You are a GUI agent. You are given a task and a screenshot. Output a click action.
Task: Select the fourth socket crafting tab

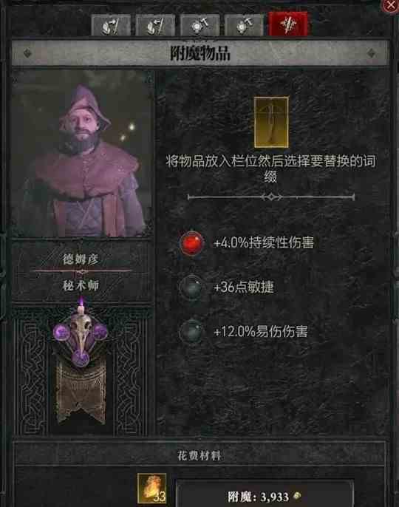[x=244, y=25]
